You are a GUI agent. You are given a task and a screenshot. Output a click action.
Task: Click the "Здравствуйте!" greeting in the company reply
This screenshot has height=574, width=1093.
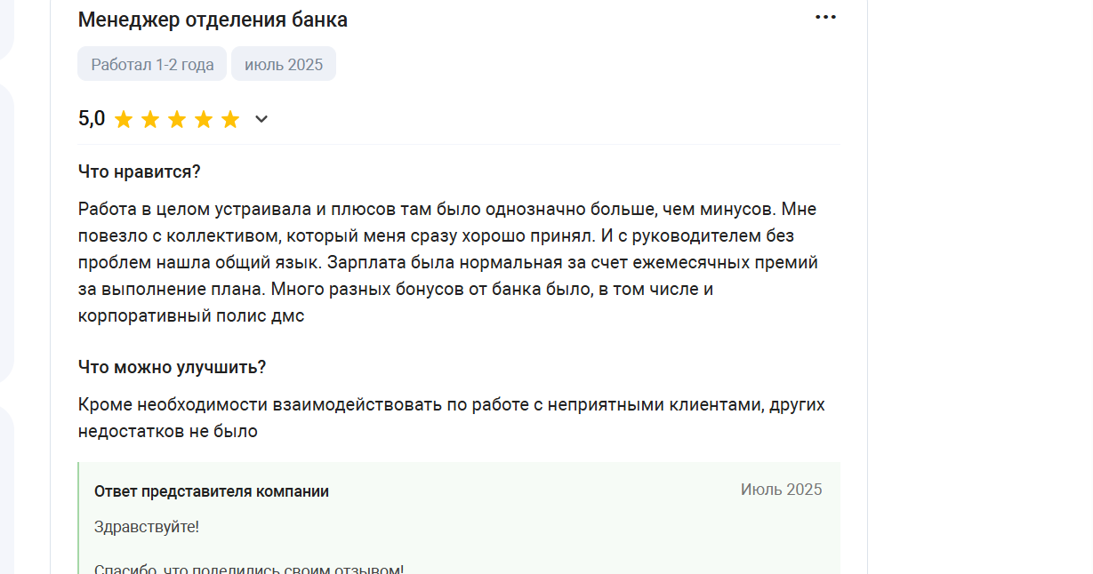tap(147, 527)
